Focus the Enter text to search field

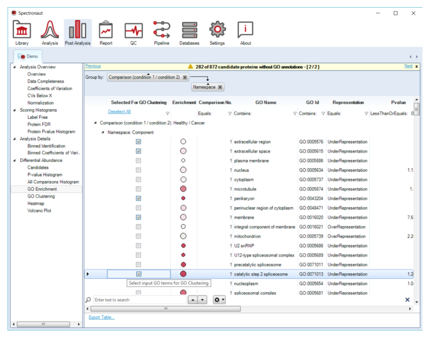coord(140,300)
